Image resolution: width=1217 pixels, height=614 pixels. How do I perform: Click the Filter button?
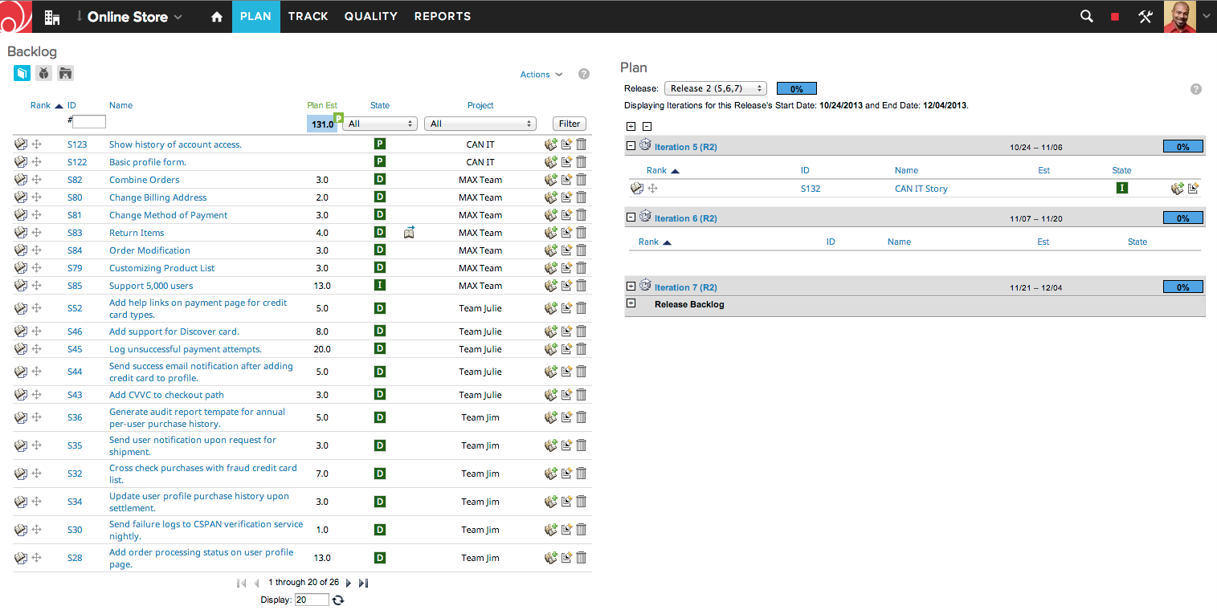(570, 124)
